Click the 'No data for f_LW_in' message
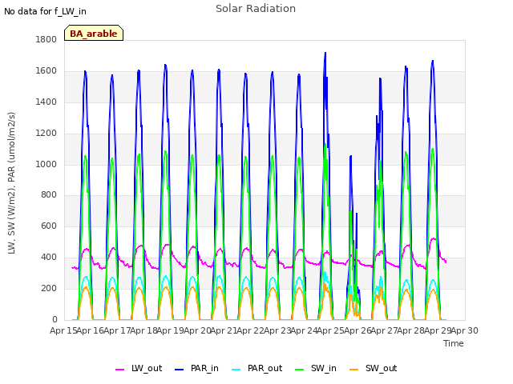Image resolution: width=513 pixels, height=384 pixels. pos(45,11)
